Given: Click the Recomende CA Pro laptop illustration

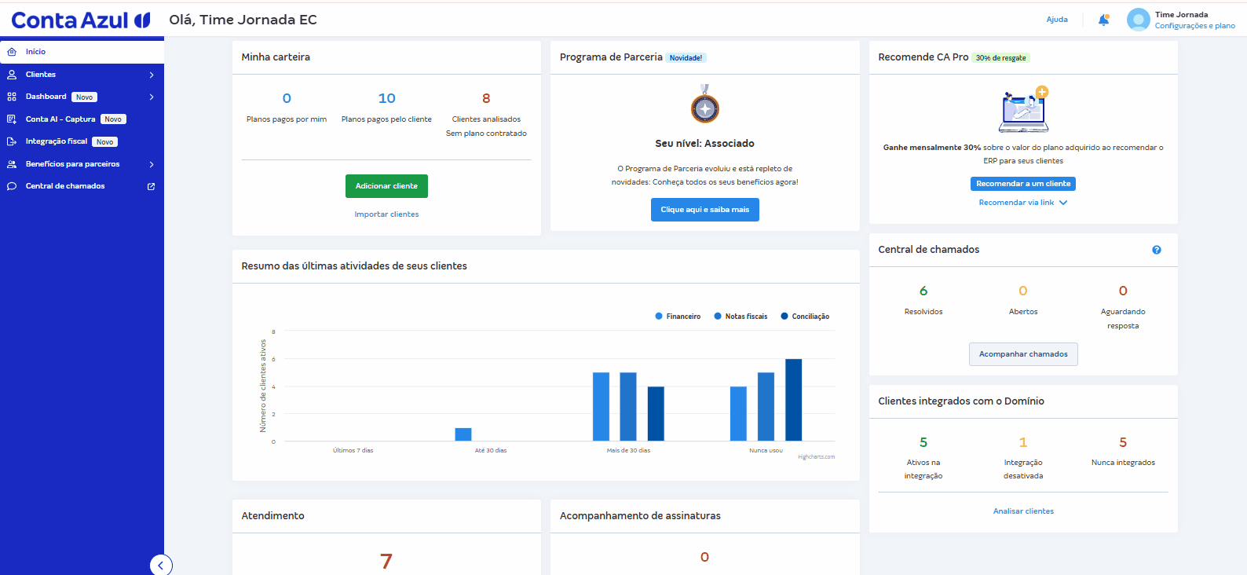Looking at the screenshot, I should (x=1024, y=110).
